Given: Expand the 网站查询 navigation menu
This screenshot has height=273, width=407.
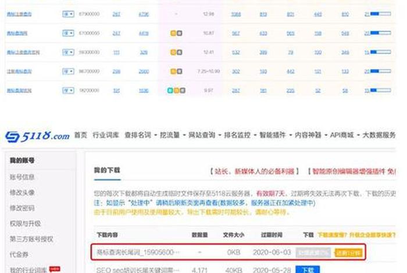Looking at the screenshot, I should click(205, 135).
